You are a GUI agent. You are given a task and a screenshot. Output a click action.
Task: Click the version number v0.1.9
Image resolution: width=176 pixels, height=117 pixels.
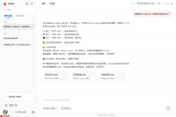click(x=133, y=4)
